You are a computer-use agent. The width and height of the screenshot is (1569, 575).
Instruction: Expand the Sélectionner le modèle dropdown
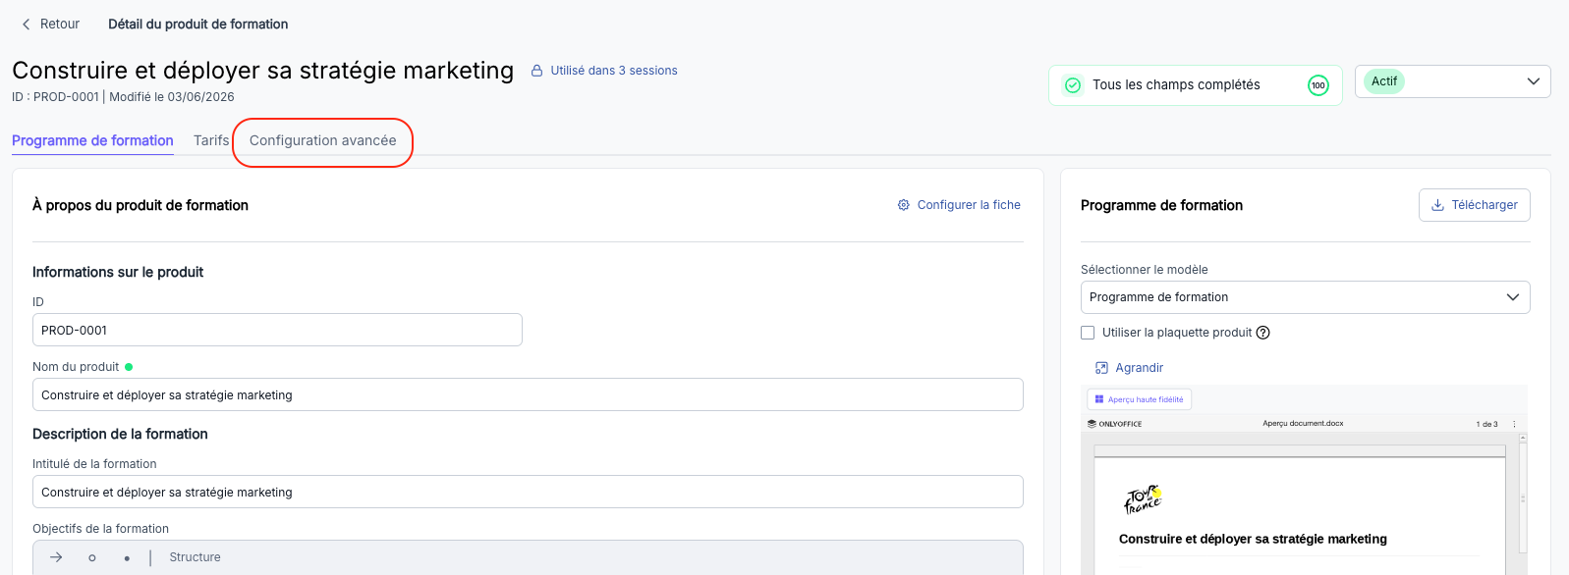tap(1305, 297)
